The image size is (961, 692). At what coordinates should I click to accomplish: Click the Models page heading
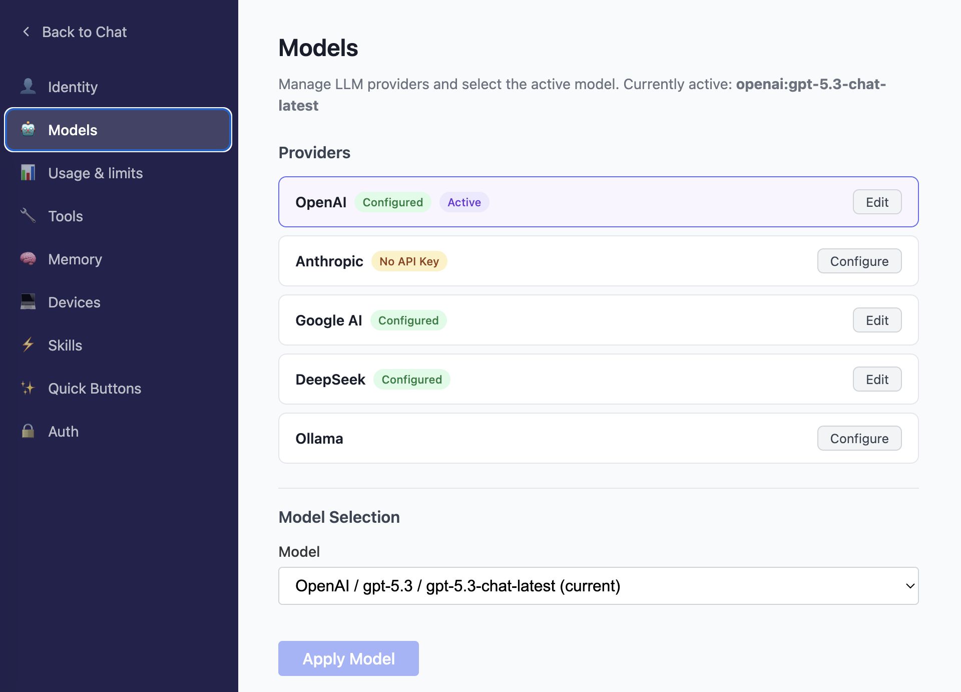[318, 48]
